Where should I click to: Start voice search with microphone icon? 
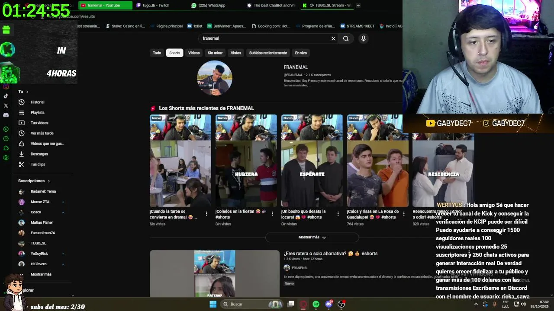363,38
